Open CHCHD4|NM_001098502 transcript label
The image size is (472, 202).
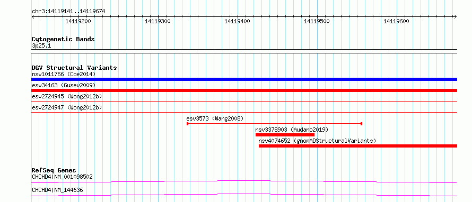62,177
